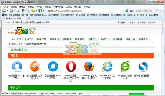This screenshot has width=165, height=96.
Task: Open the Firefox fox globe icon
Action: [89, 66]
